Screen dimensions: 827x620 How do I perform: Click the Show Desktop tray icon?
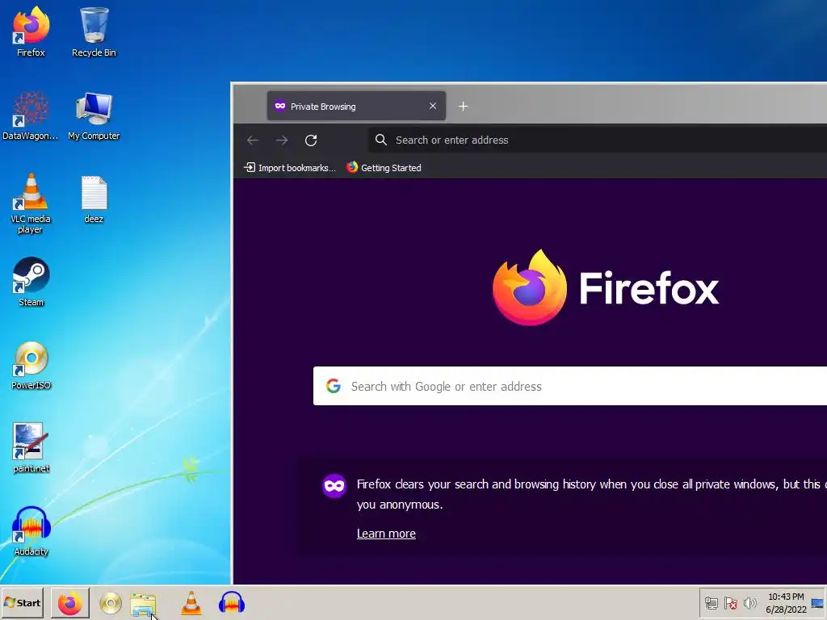(817, 603)
